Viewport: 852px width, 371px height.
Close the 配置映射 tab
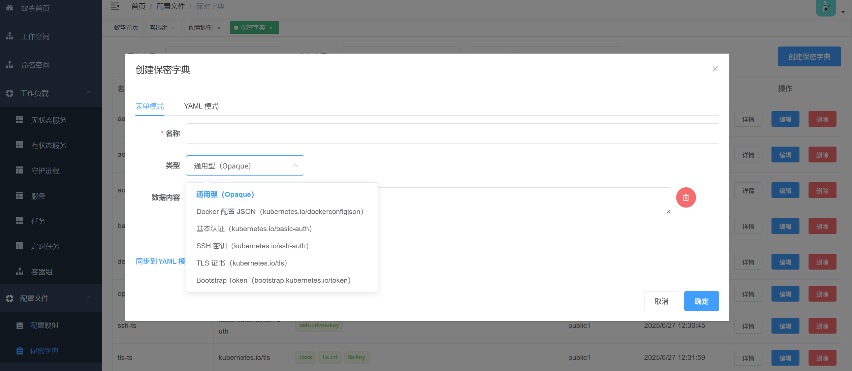point(219,28)
